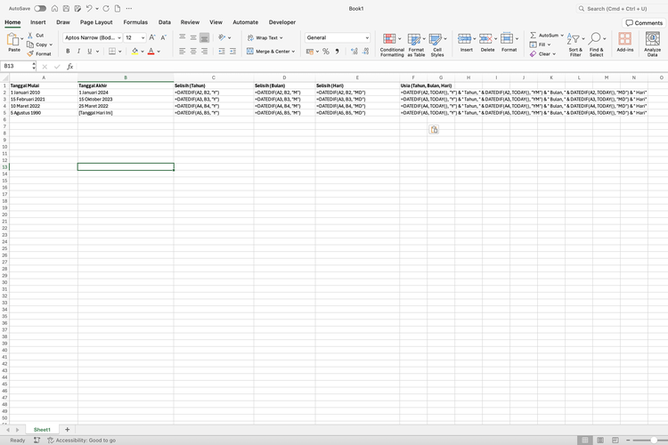Click the Cut scissors button
668x445 pixels.
[x=36, y=36]
